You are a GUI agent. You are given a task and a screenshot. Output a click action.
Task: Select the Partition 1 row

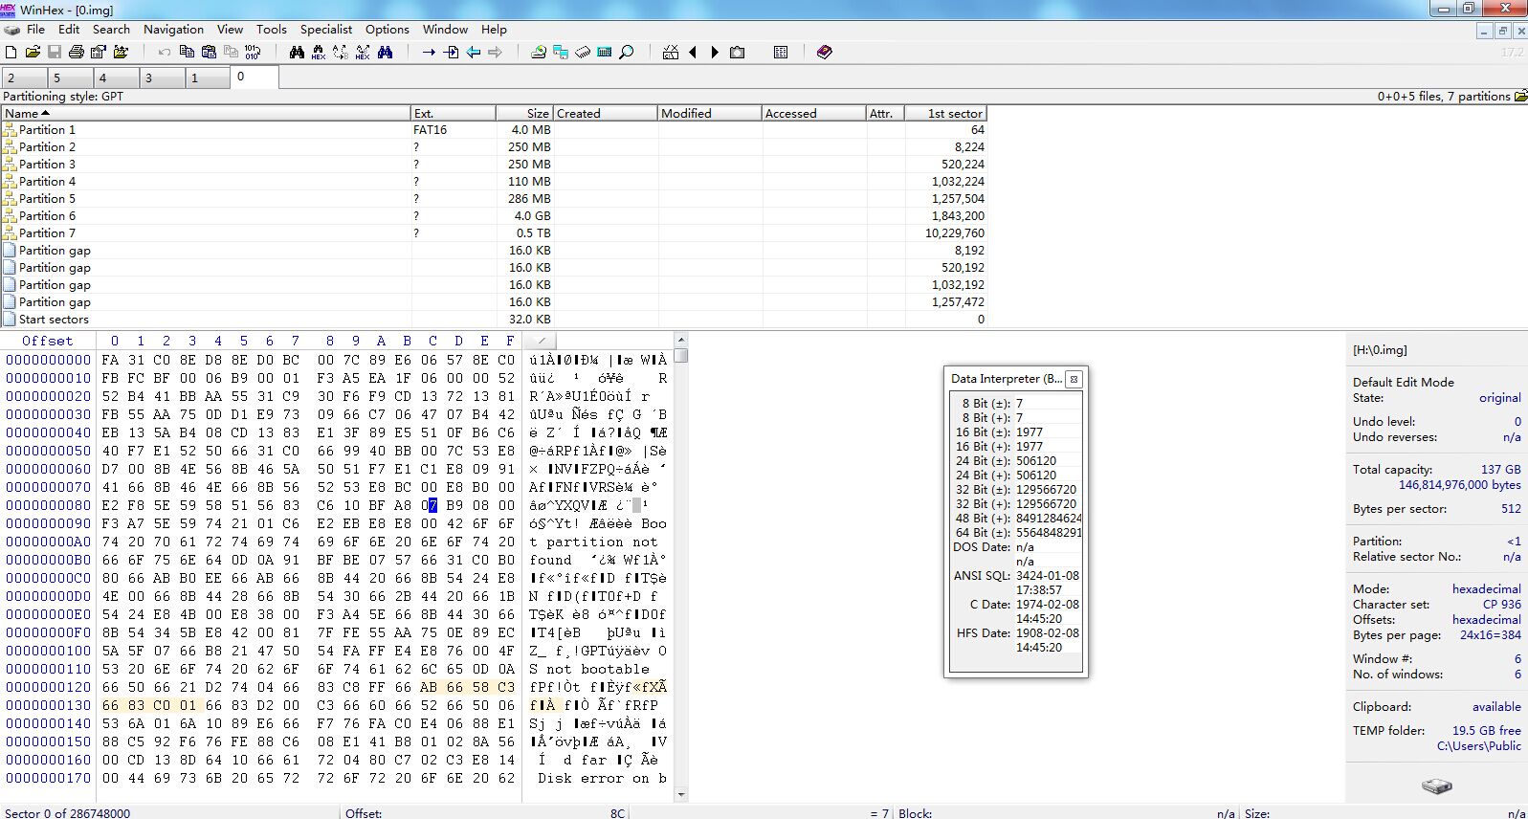(493, 130)
